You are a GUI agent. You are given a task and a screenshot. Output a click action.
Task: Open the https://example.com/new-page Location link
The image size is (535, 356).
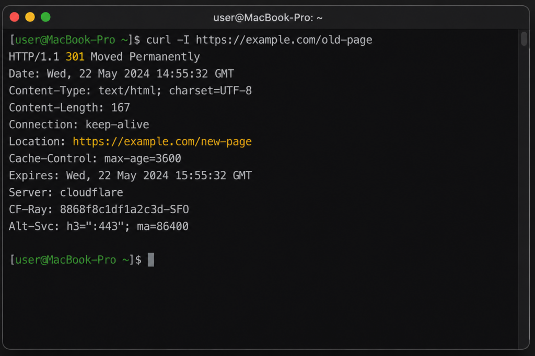pyautogui.click(x=162, y=142)
